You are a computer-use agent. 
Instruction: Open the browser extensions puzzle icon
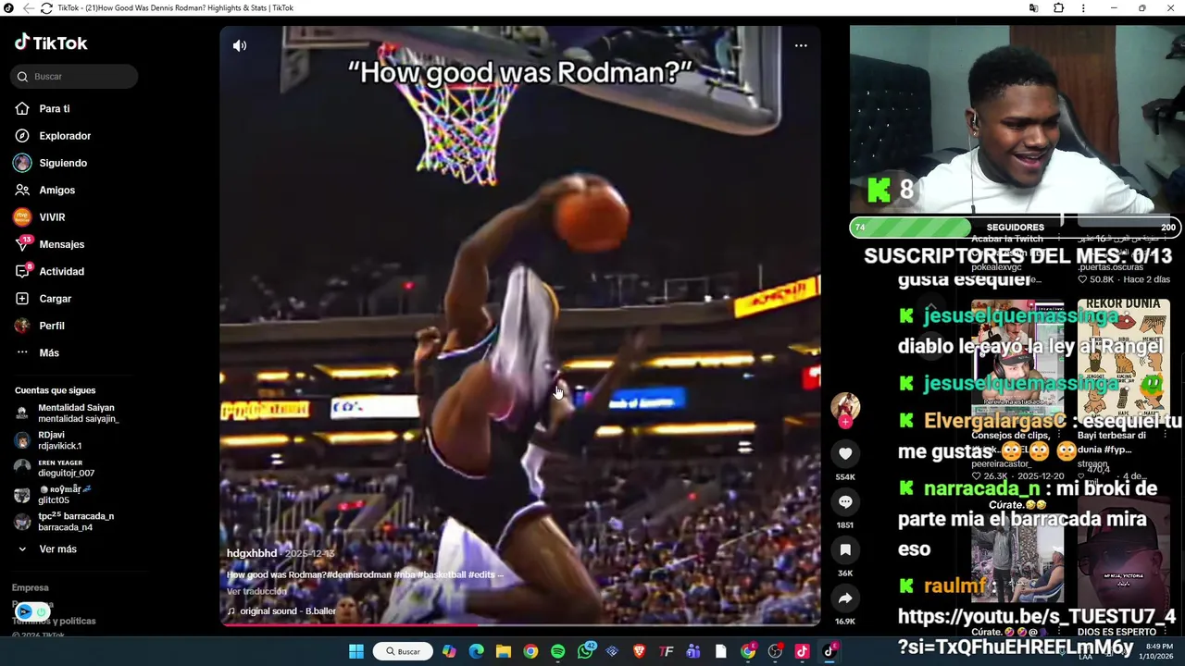pyautogui.click(x=1058, y=8)
